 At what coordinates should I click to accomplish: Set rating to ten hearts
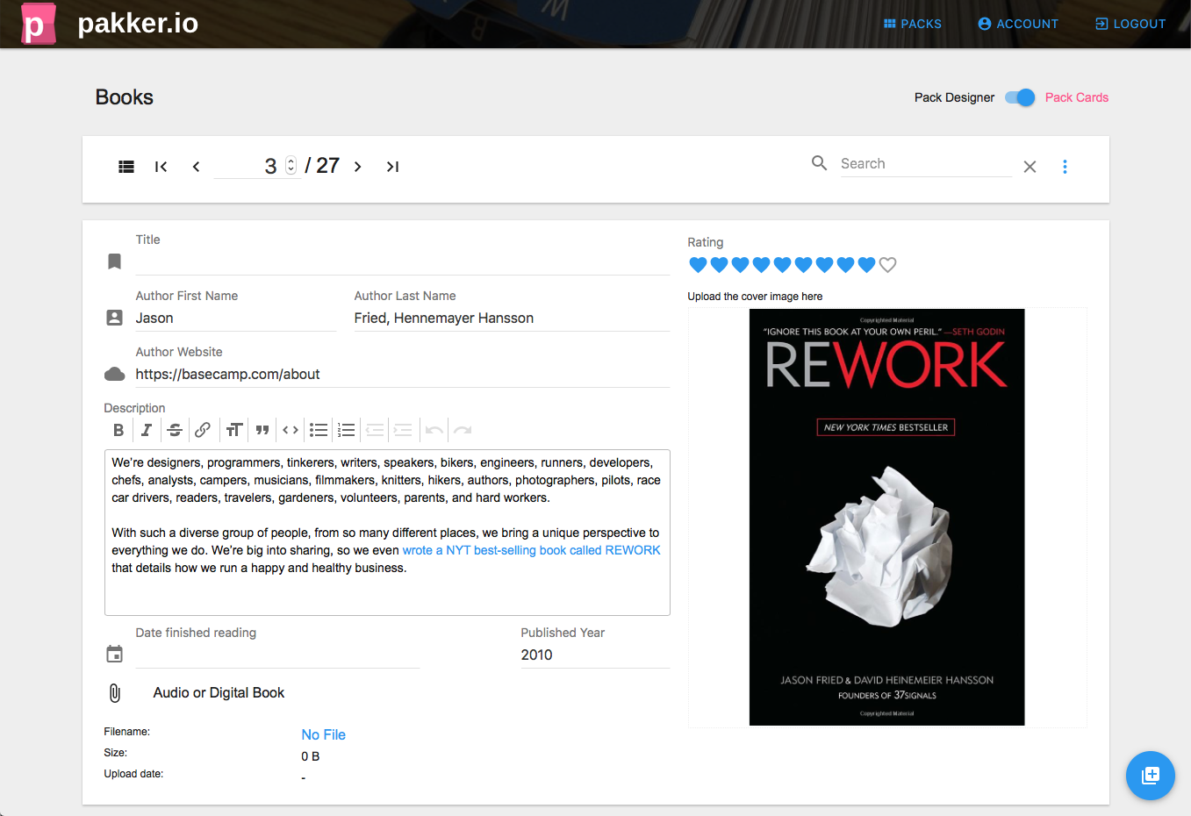[887, 265]
